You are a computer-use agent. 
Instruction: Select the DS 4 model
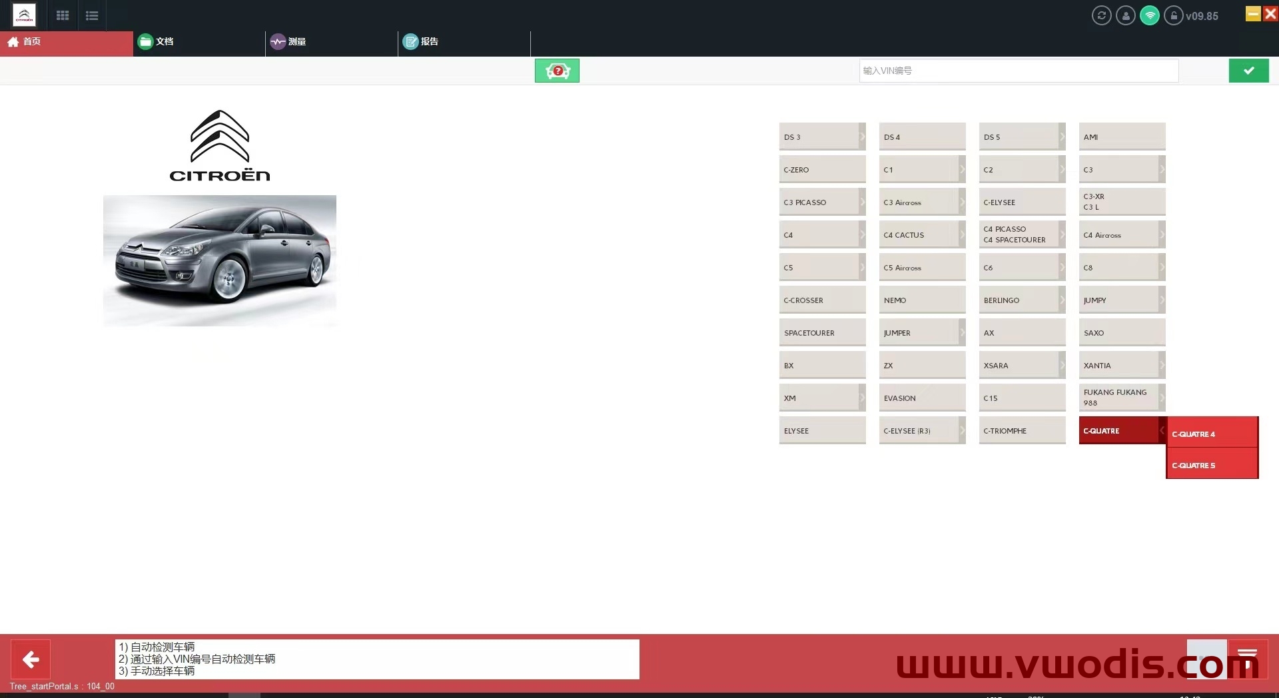922,137
